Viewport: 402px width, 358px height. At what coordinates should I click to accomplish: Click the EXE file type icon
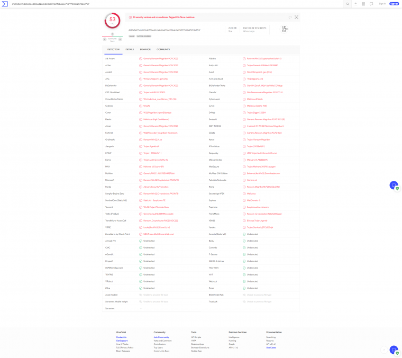tap(284, 29)
